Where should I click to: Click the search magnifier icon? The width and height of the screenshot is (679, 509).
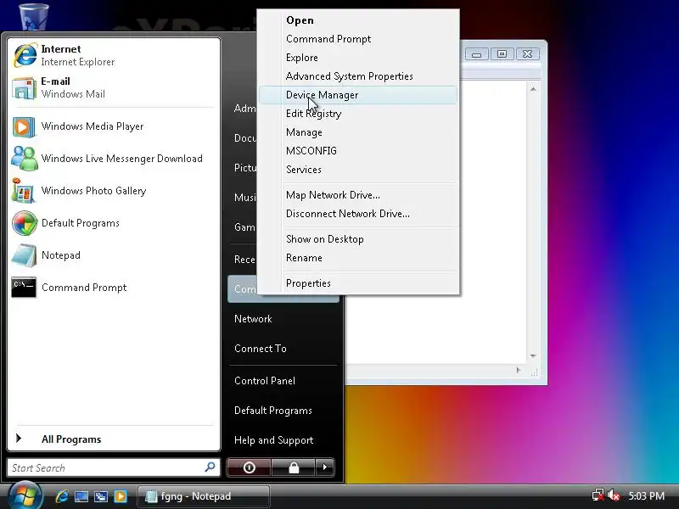[210, 467]
